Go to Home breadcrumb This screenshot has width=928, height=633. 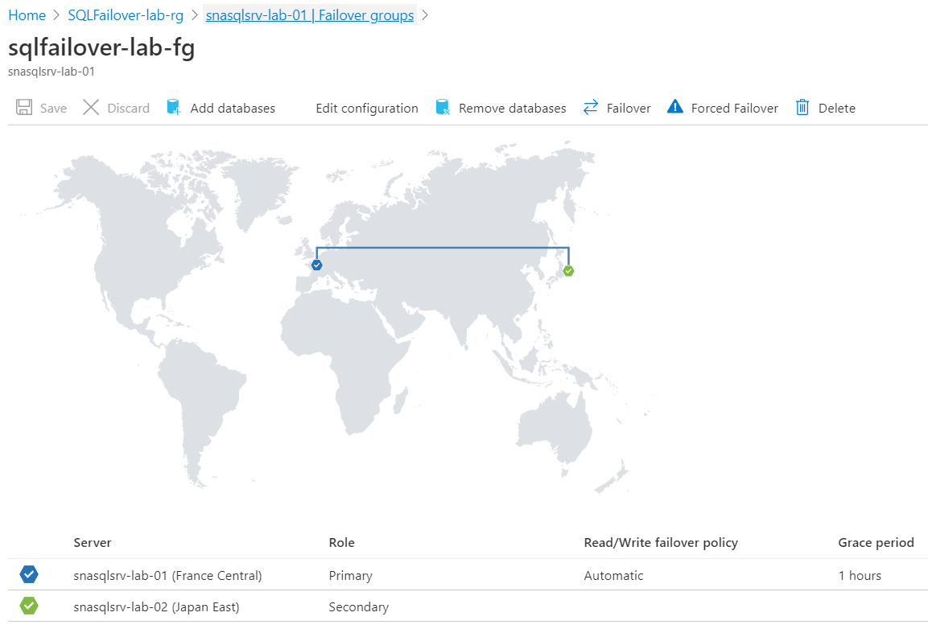[x=27, y=15]
